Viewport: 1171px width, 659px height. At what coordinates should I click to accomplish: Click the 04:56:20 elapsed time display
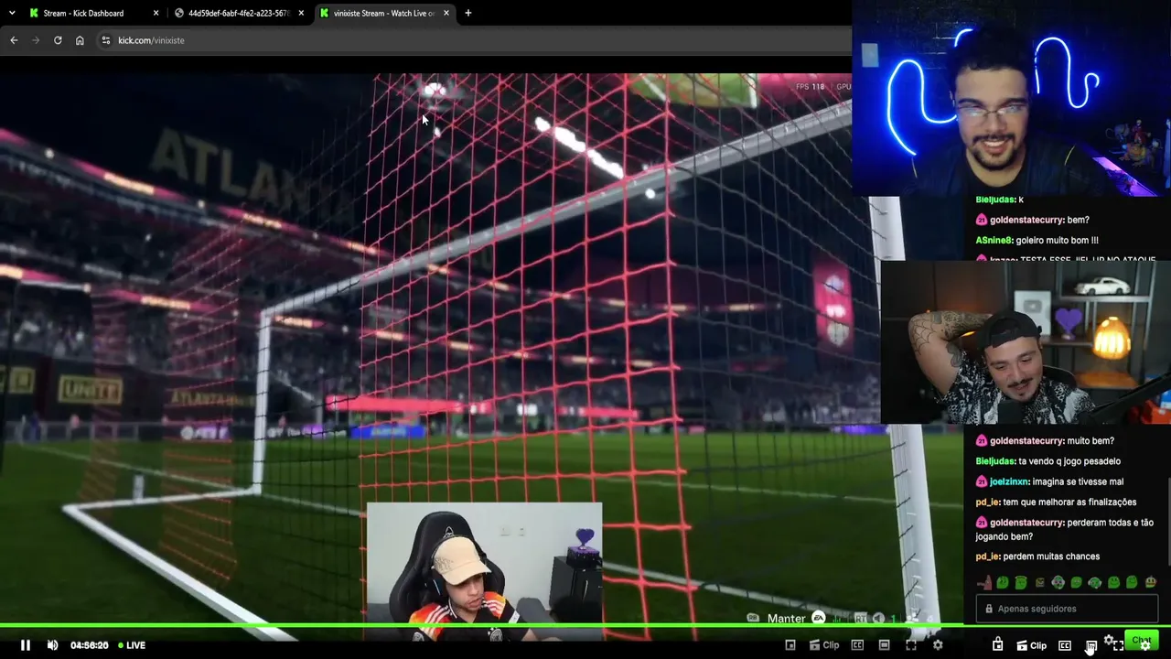tap(90, 645)
